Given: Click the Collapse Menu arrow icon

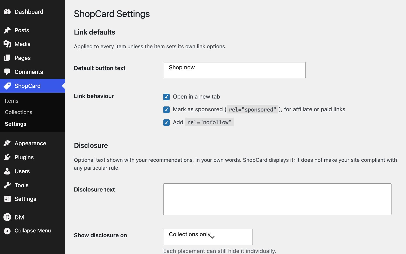Looking at the screenshot, I should 7,231.
